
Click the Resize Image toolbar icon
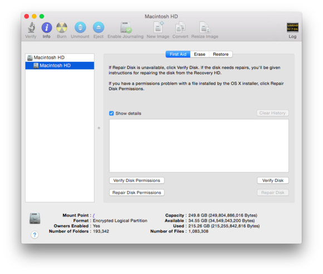[x=205, y=27]
